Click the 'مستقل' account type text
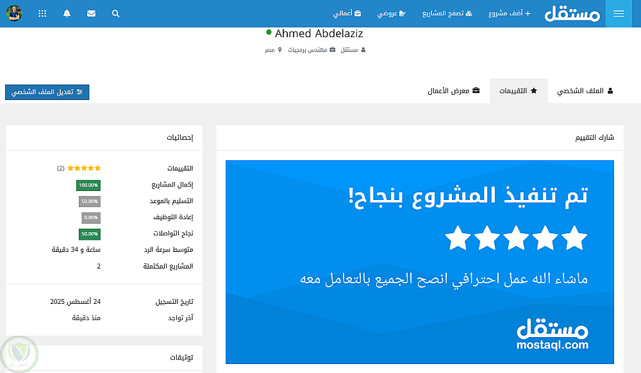The width and height of the screenshot is (641, 373). click(x=349, y=50)
